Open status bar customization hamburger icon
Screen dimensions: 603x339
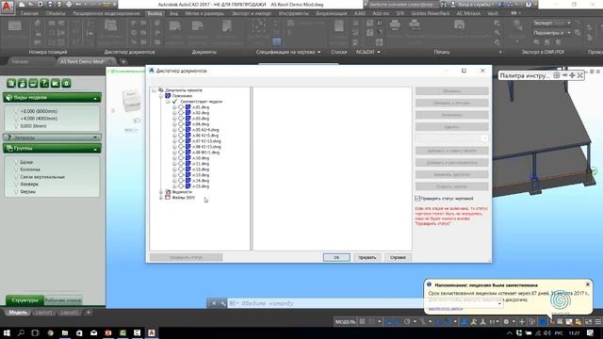pyautogui.click(x=598, y=322)
